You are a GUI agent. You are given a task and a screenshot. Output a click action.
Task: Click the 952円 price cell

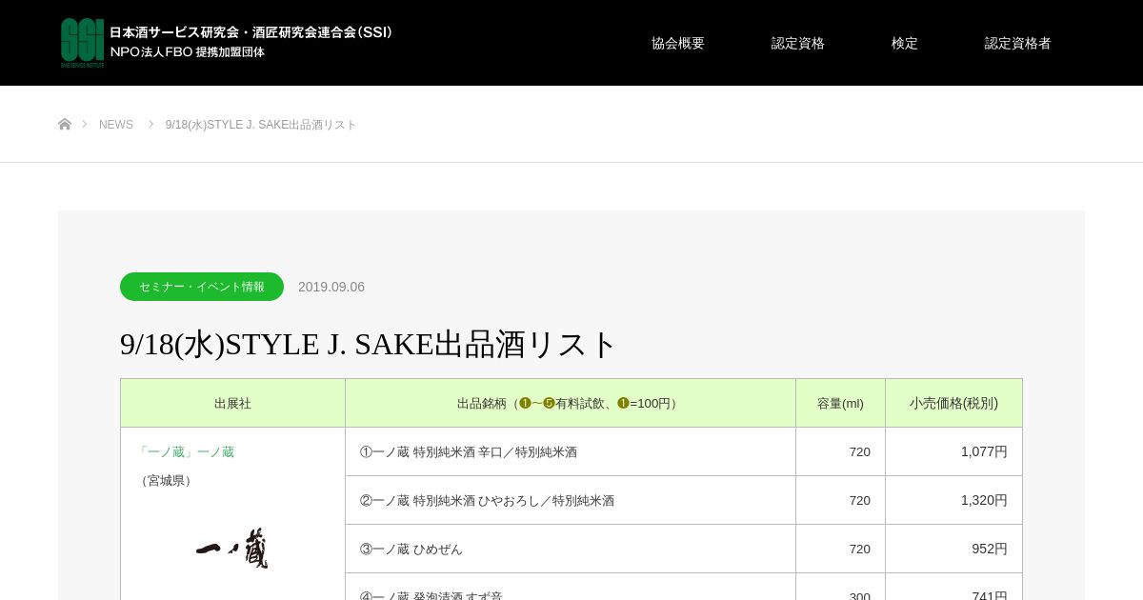point(953,549)
